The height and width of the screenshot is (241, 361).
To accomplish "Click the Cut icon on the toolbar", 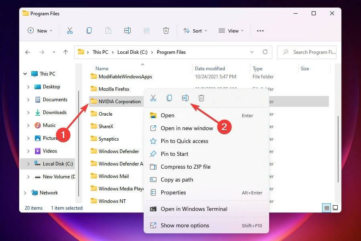I will pyautogui.click(x=70, y=31).
